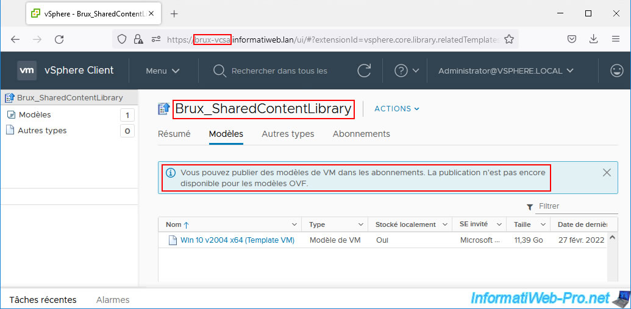Click the Modèles count badge showing 1
This screenshot has width=631, height=309.
click(127, 116)
